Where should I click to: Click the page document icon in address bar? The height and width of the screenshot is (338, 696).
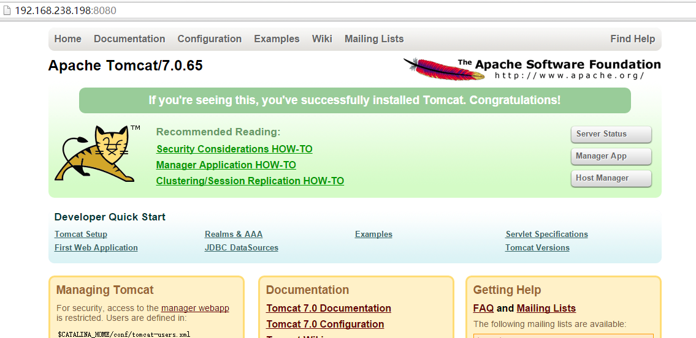[x=7, y=10]
